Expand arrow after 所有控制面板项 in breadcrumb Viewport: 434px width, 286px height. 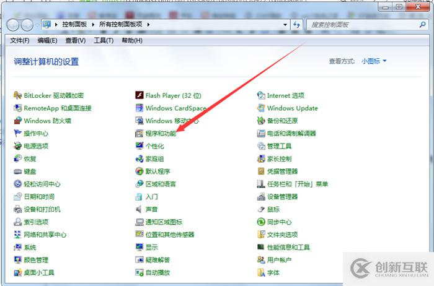[148, 25]
